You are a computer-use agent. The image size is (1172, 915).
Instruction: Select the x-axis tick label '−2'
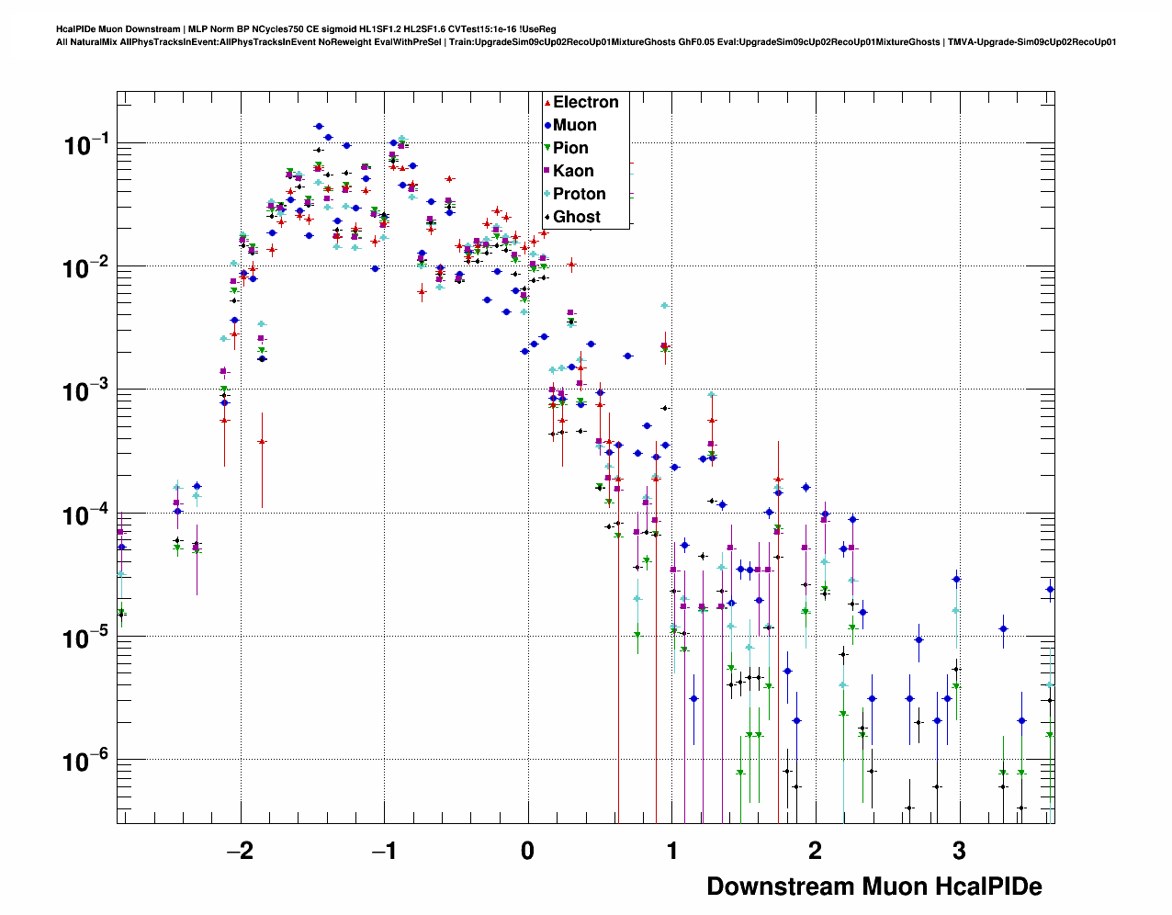(240, 851)
